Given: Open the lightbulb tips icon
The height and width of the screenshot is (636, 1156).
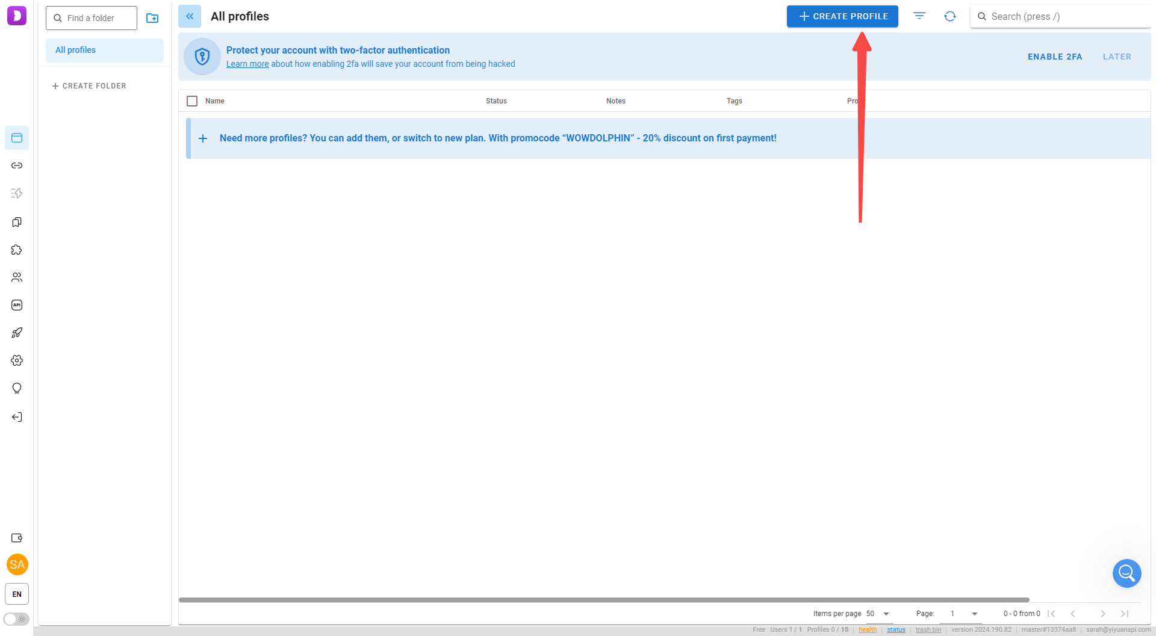Looking at the screenshot, I should 17,388.
